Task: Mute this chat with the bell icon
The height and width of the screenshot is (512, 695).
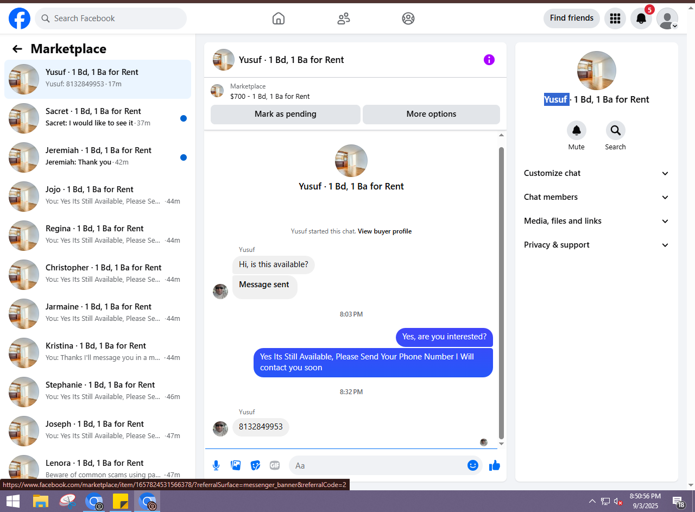Action: coord(577,130)
